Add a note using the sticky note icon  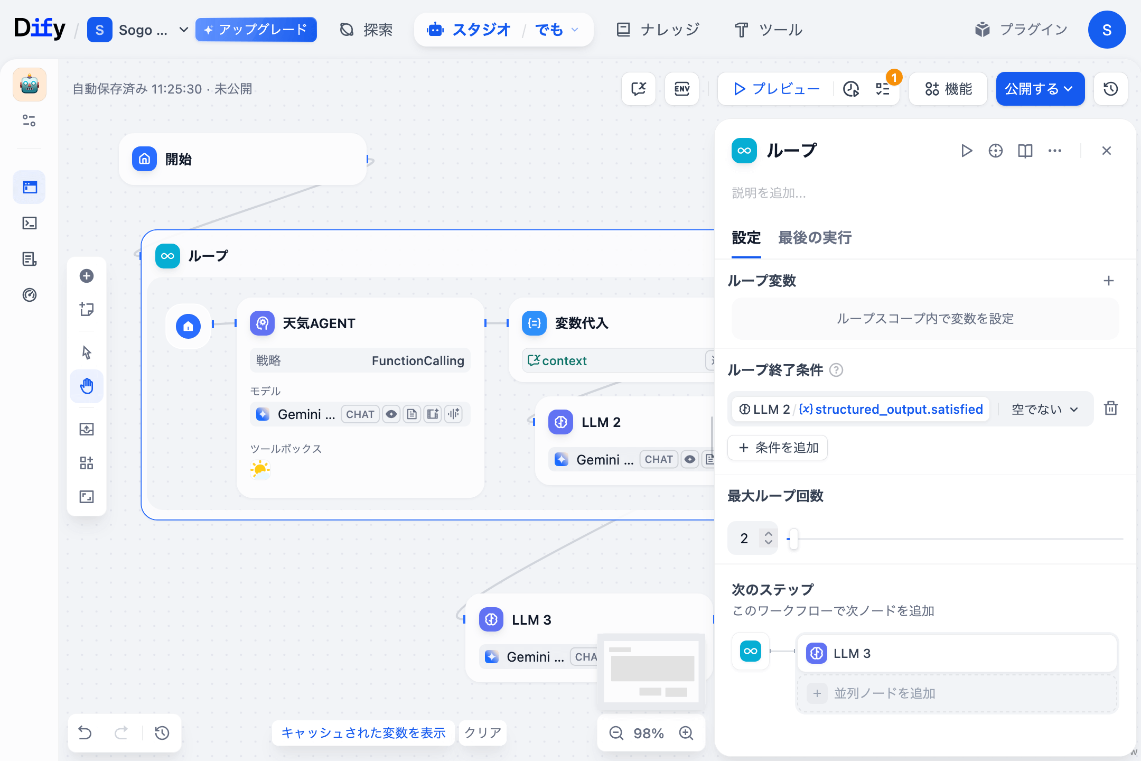click(x=87, y=309)
